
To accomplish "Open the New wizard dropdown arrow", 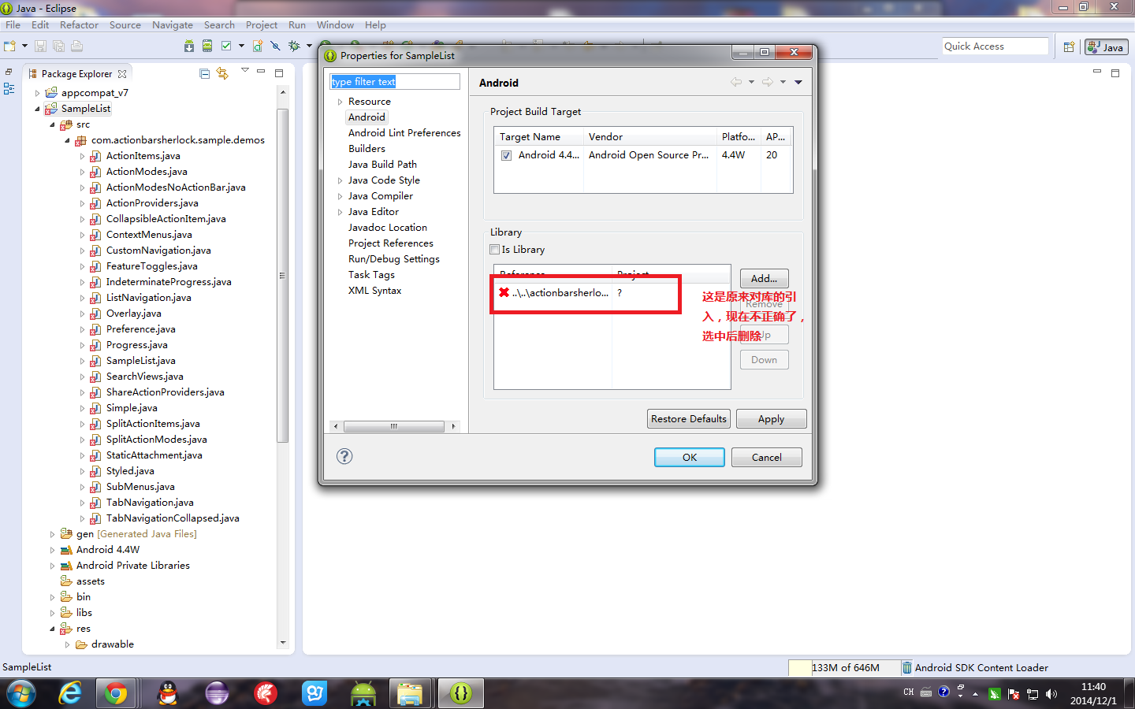I will 24,46.
